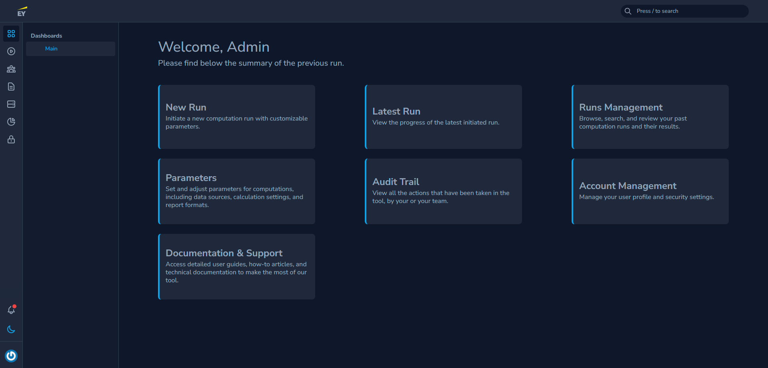Open notifications via the bell icon
Screen dimensions: 768x368
(11, 310)
